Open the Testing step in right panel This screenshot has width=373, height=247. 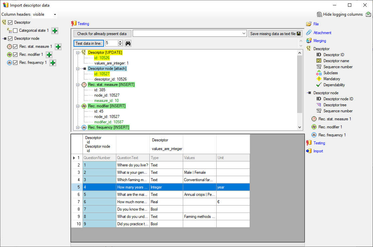319,143
